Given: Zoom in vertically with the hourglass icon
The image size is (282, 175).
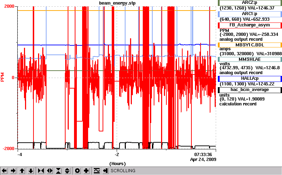Looking at the screenshot, I should click(x=59, y=171).
